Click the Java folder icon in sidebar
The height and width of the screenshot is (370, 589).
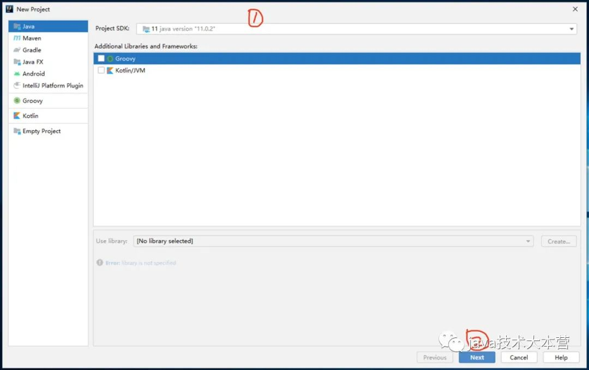click(x=17, y=26)
